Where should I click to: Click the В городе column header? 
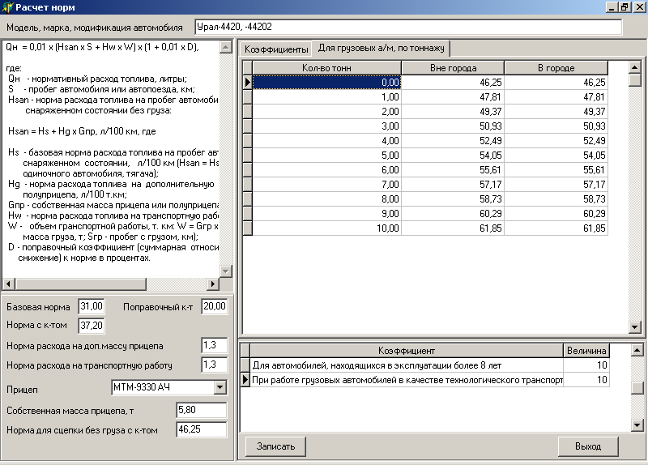[556, 68]
